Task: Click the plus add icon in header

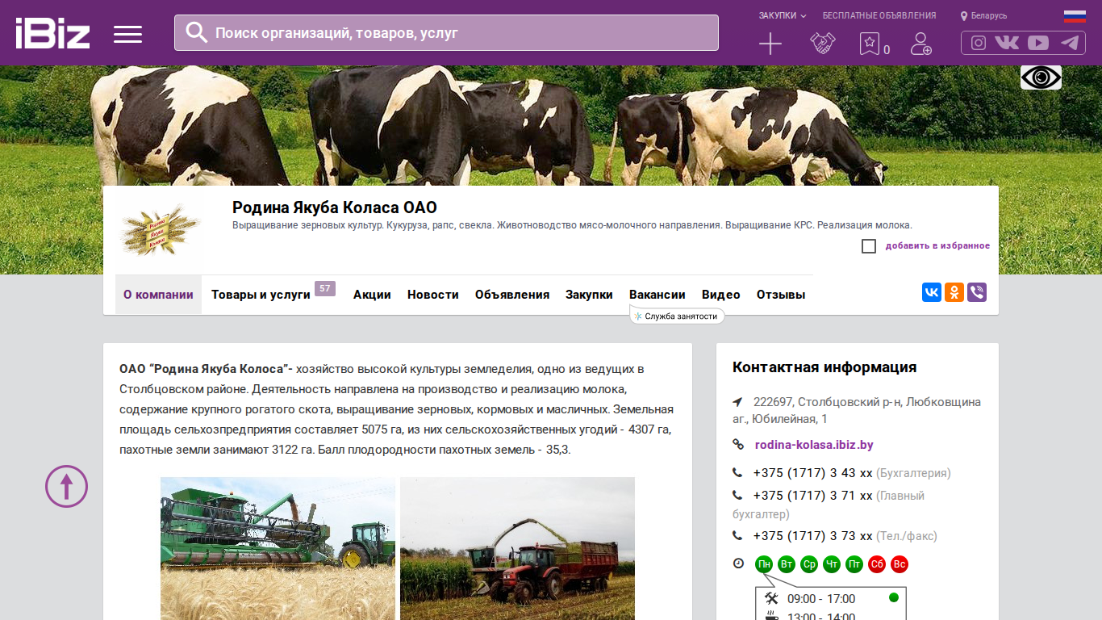Action: pyautogui.click(x=770, y=44)
